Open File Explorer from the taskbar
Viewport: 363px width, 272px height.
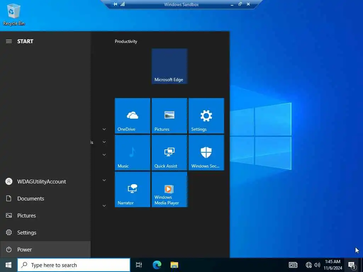pyautogui.click(x=174, y=265)
